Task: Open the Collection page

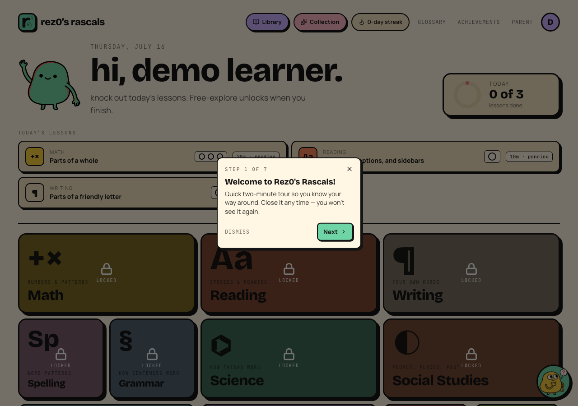Action: point(320,22)
